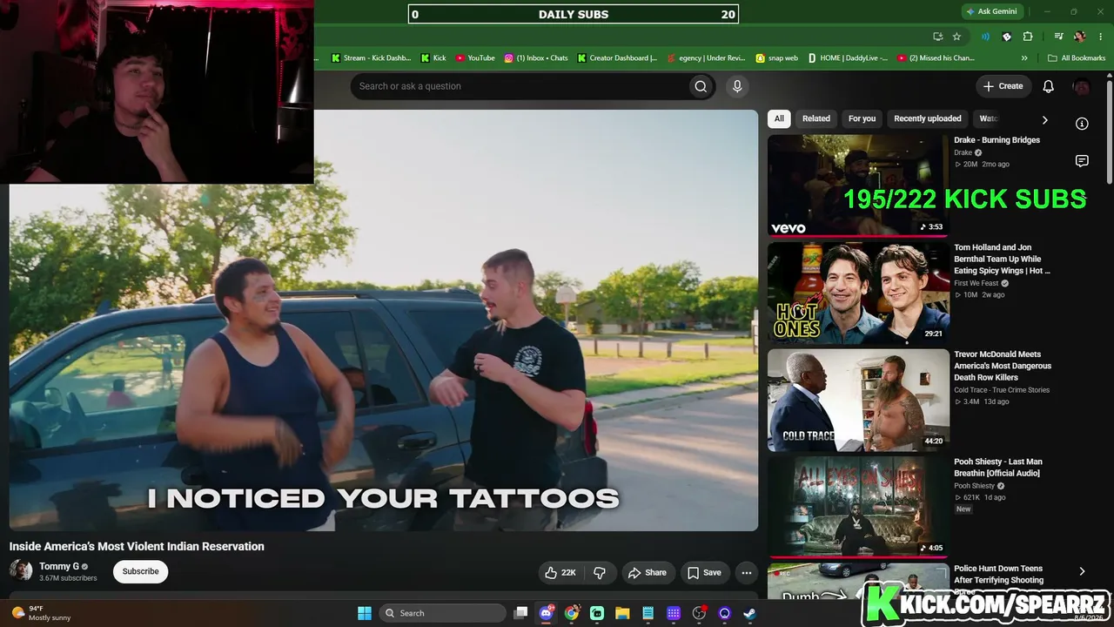Open the HOME DaddyLive bookmark
Image resolution: width=1114 pixels, height=627 pixels.
click(x=848, y=58)
